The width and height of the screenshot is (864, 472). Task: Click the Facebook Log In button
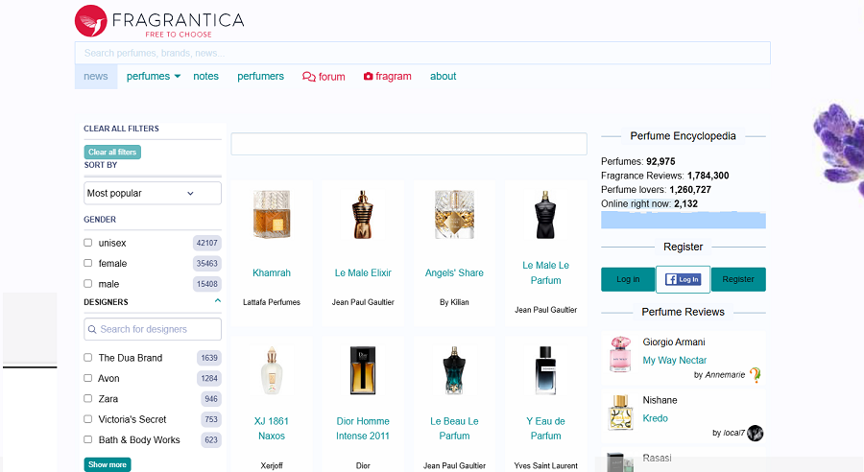tap(683, 279)
